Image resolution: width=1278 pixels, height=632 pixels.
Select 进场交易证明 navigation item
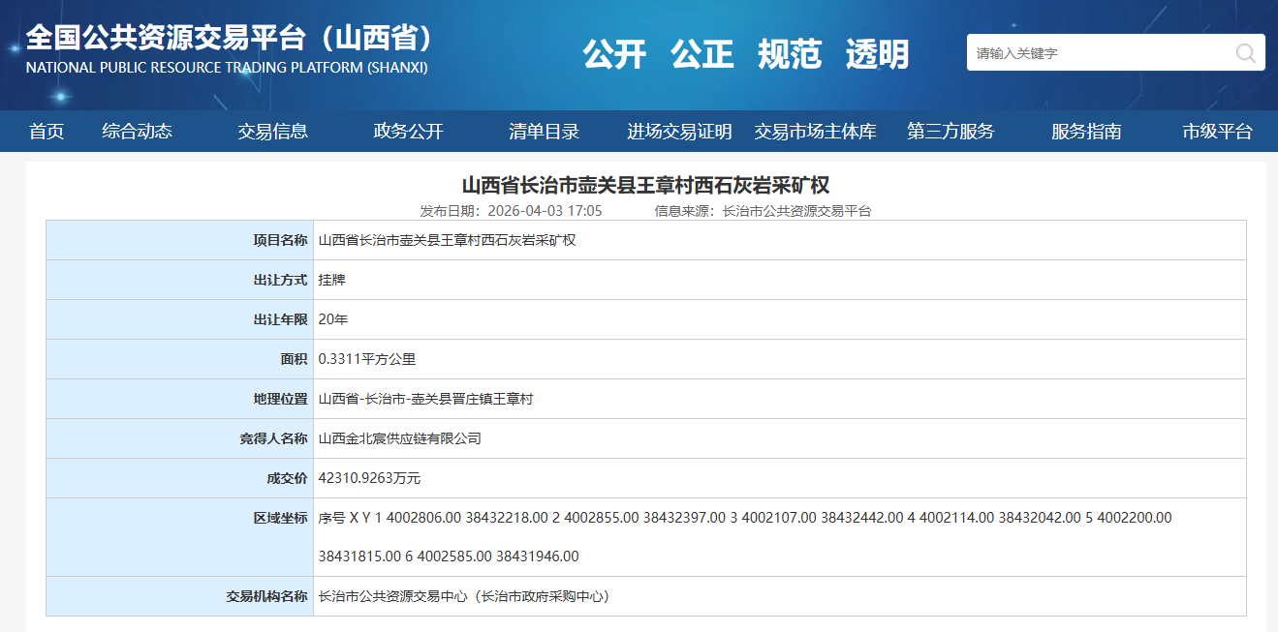(x=679, y=132)
